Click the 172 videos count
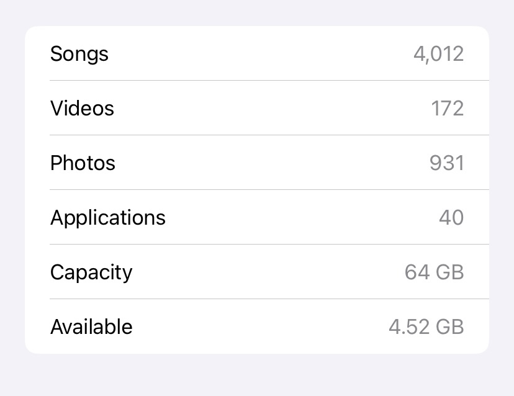Screen dimensions: 514x396 click(x=447, y=109)
